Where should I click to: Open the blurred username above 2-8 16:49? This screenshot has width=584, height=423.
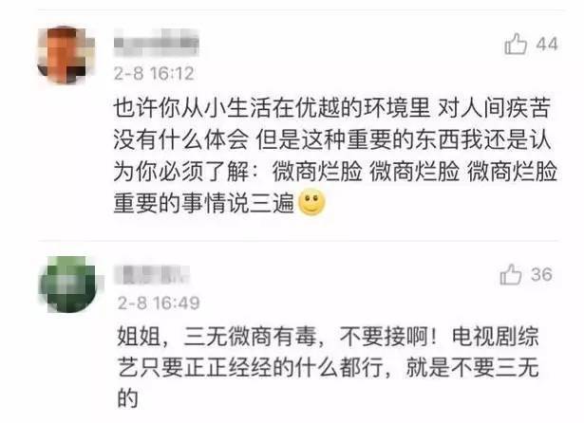[152, 275]
